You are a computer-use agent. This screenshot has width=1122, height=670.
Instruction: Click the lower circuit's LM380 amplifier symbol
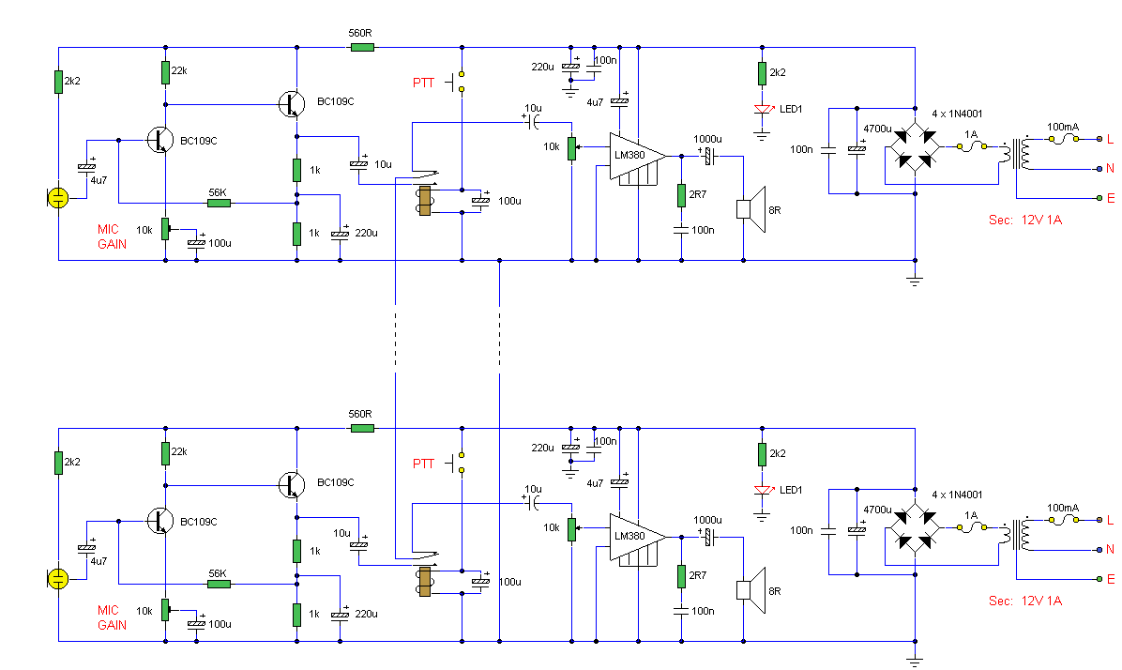[x=634, y=537]
